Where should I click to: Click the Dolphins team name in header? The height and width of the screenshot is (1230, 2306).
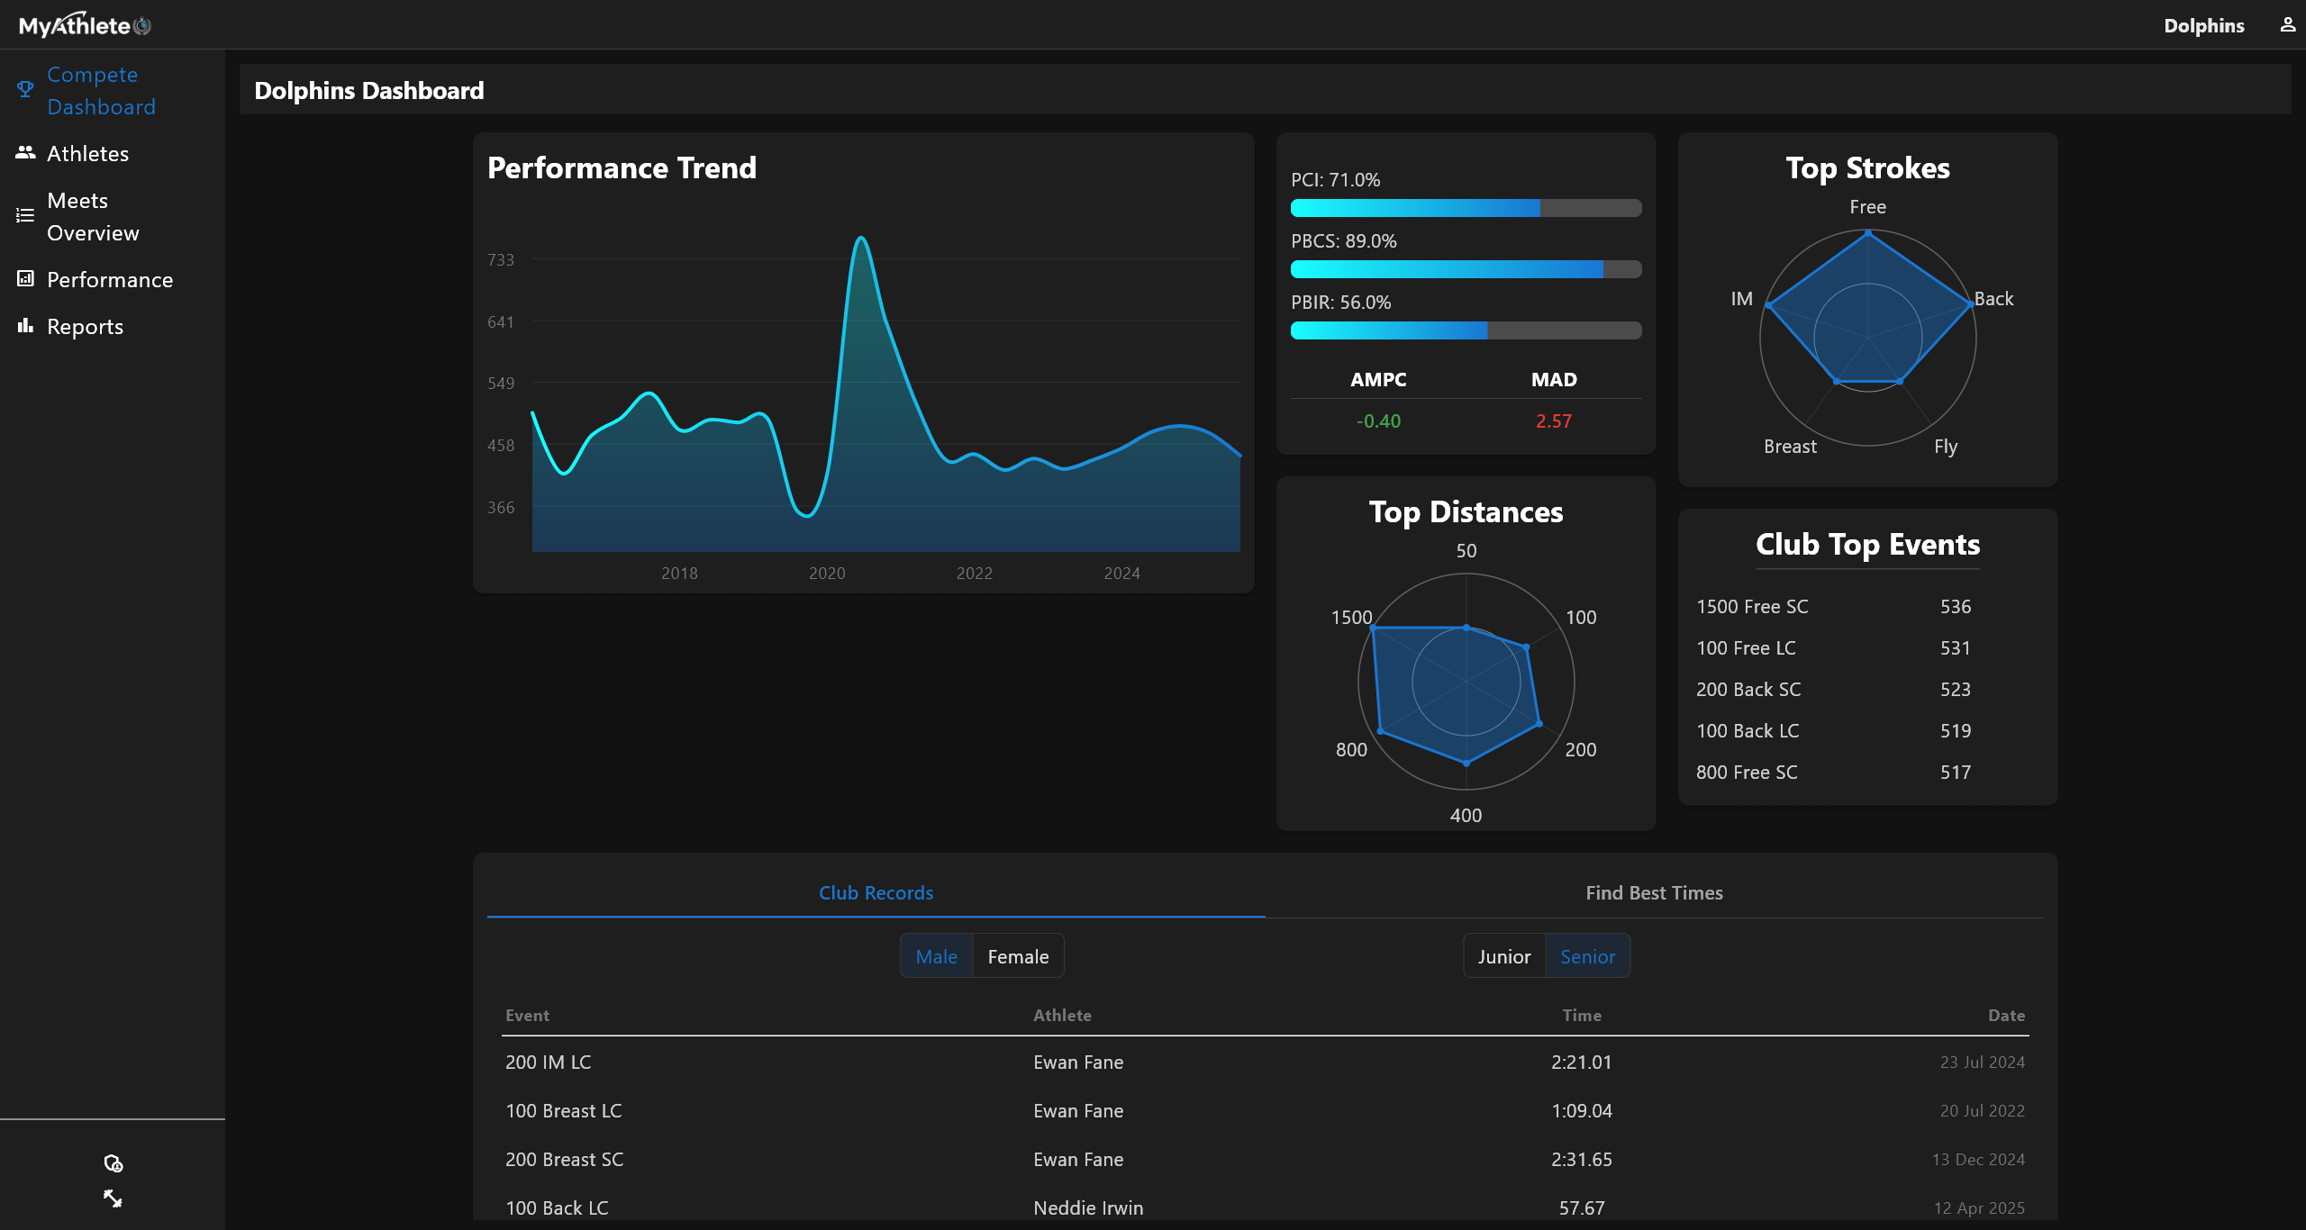pos(2204,24)
